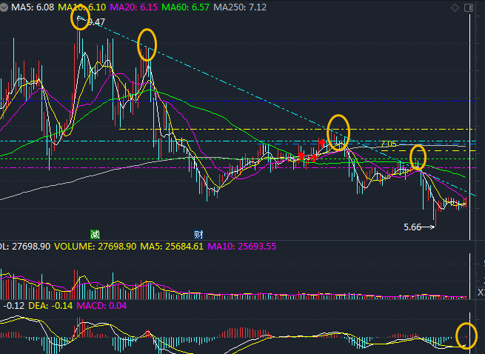Click the MACD: 0.04 label
Screen dimensions: 485x354
pos(101,306)
